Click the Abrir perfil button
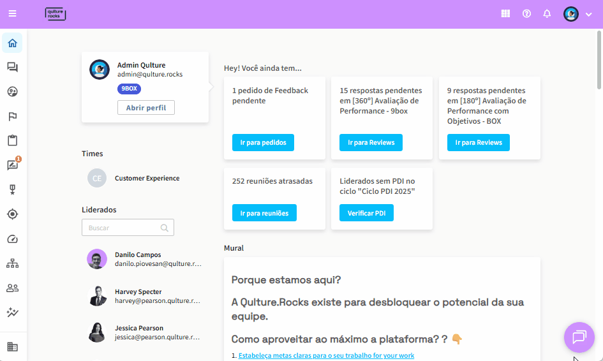 [146, 108]
